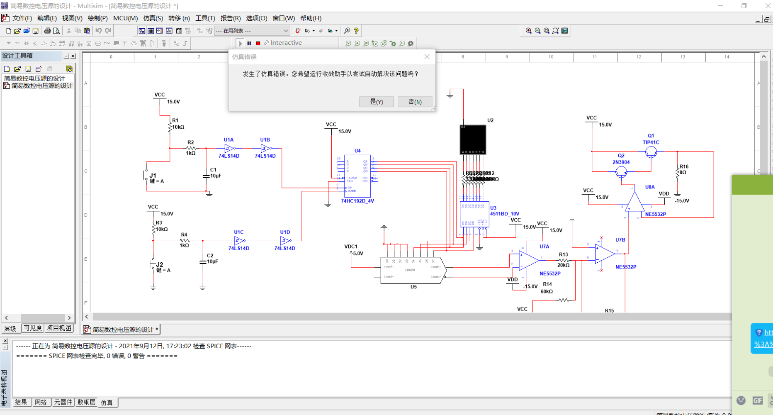Image resolution: width=773 pixels, height=415 pixels.
Task: Place a current probe (A) icon
Action: 357,43
